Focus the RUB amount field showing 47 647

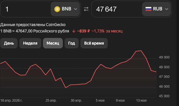pos(117,9)
